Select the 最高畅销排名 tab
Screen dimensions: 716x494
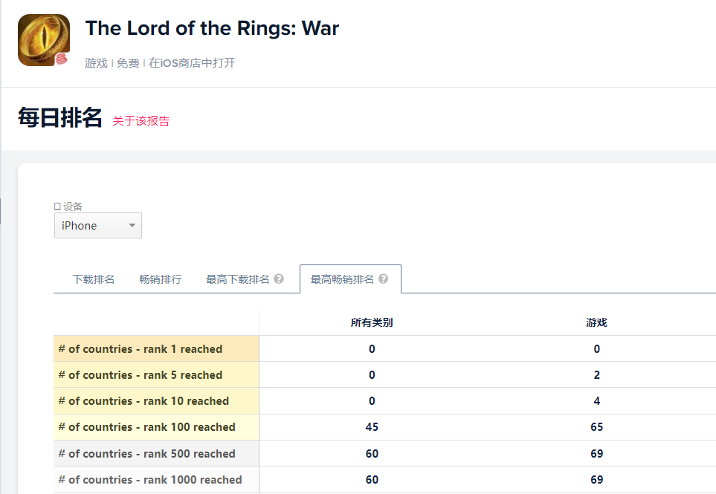pos(342,279)
